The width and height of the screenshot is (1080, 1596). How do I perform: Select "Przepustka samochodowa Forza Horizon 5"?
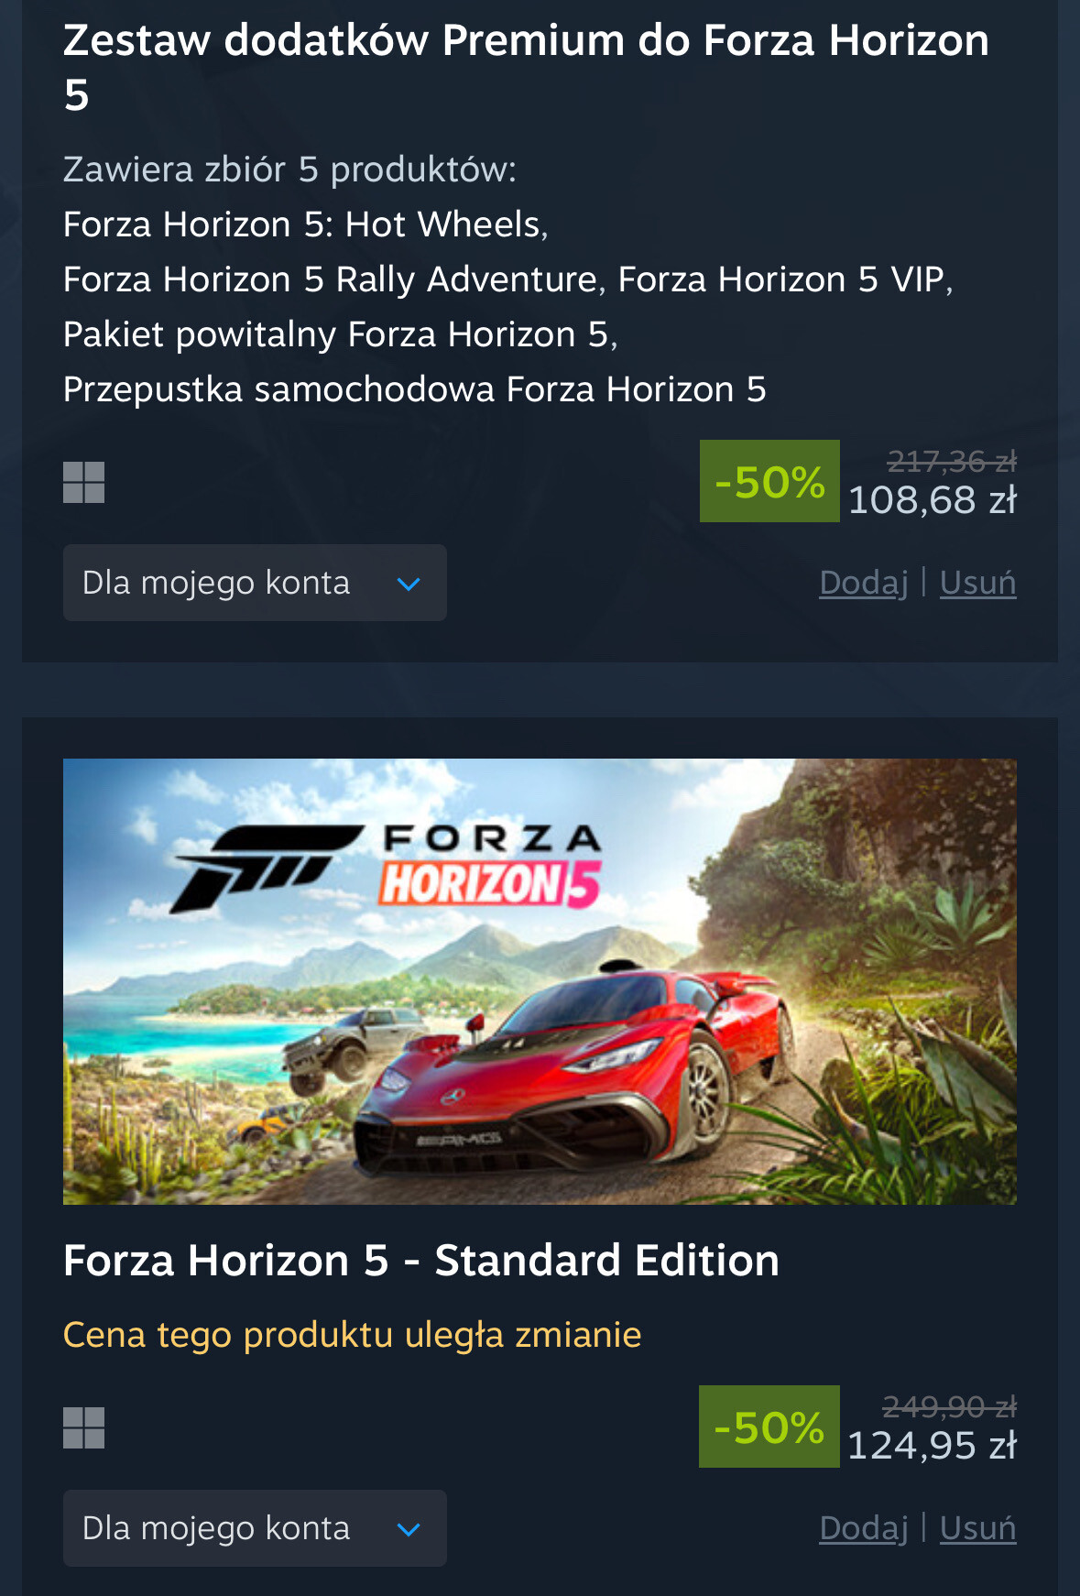click(414, 389)
